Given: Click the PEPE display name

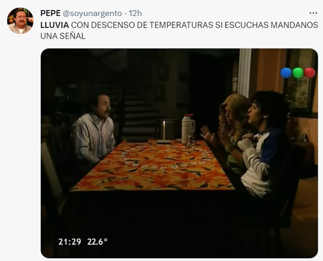Looking at the screenshot, I should click(x=50, y=13).
